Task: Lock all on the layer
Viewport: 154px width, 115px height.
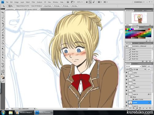Action: [x=137, y=69]
